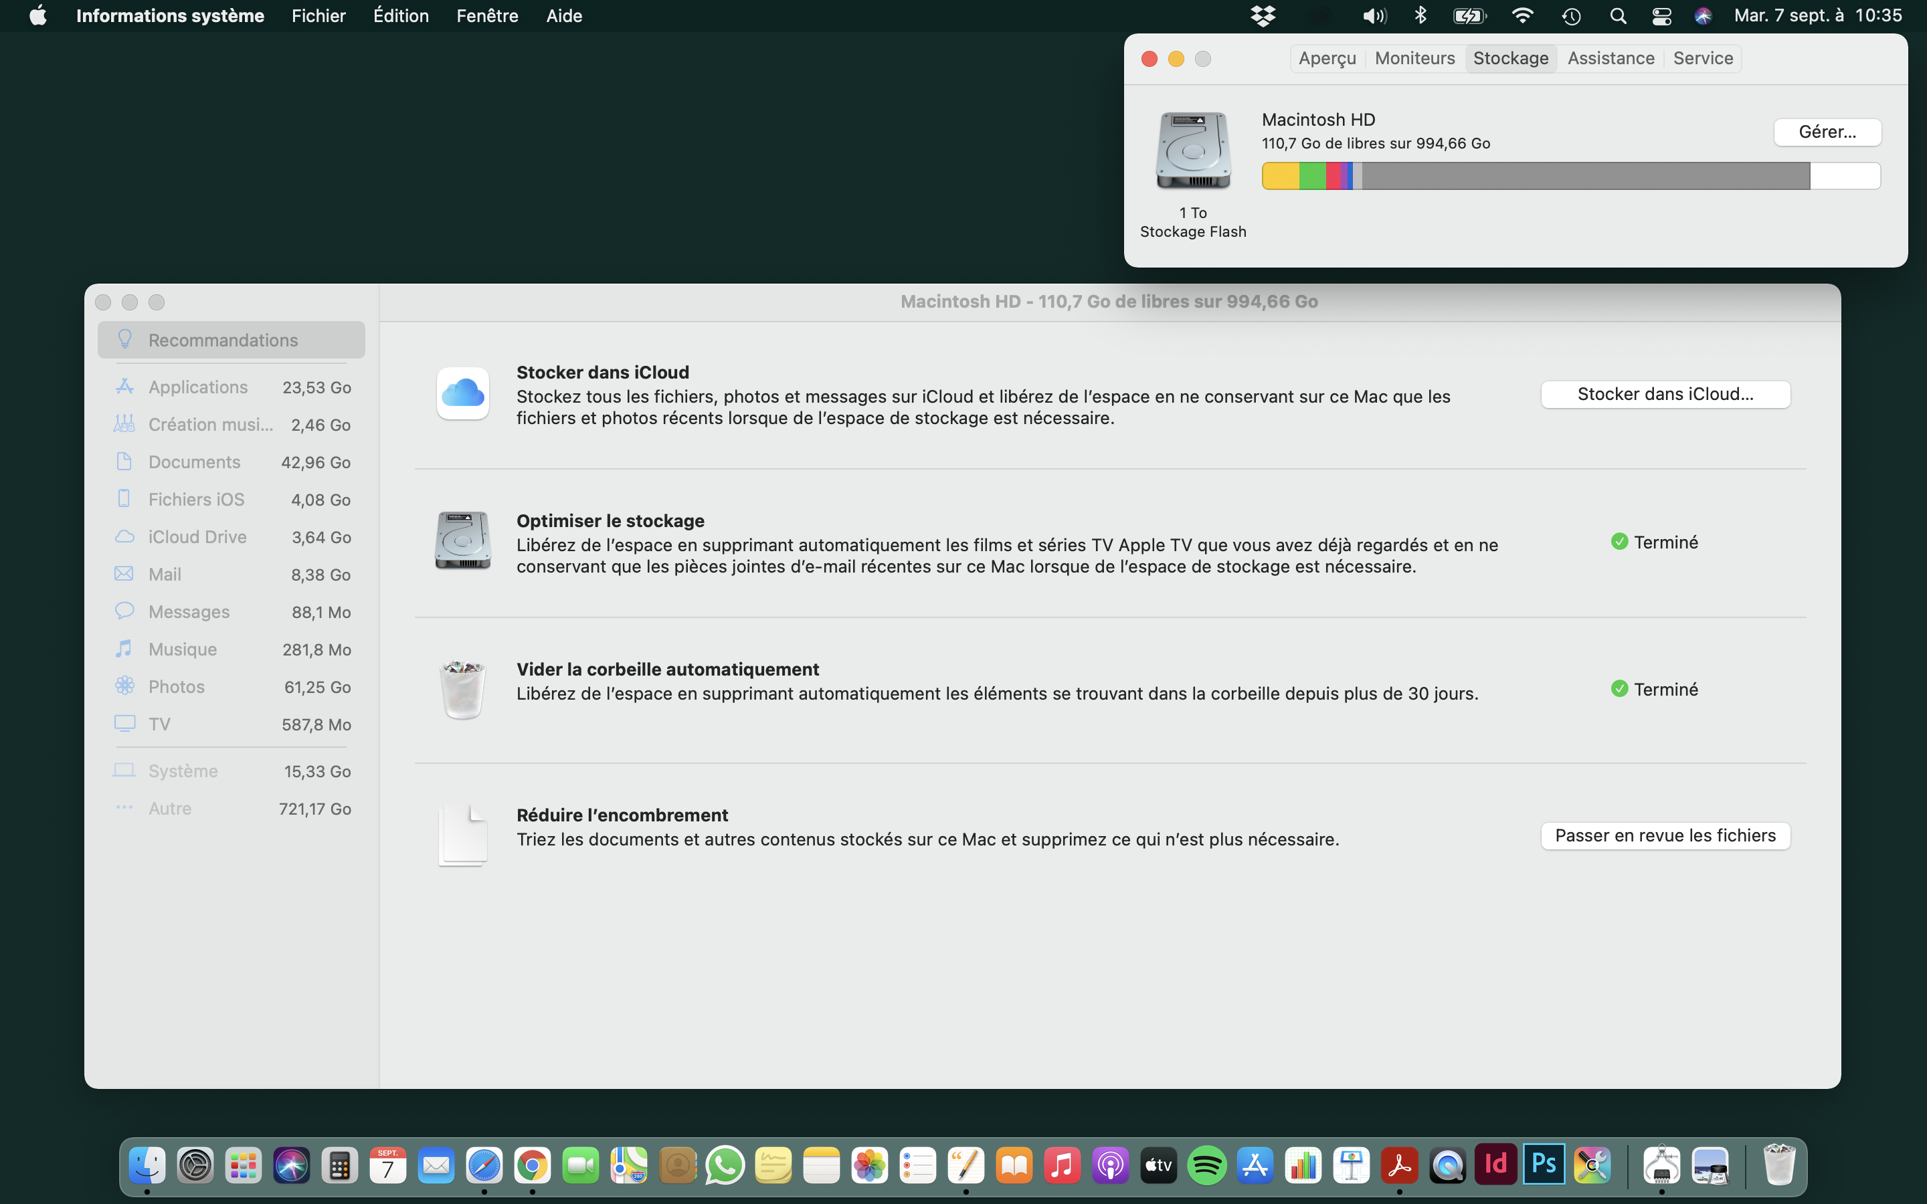
Task: Launch Photoshop from the Dock
Action: [1543, 1165]
